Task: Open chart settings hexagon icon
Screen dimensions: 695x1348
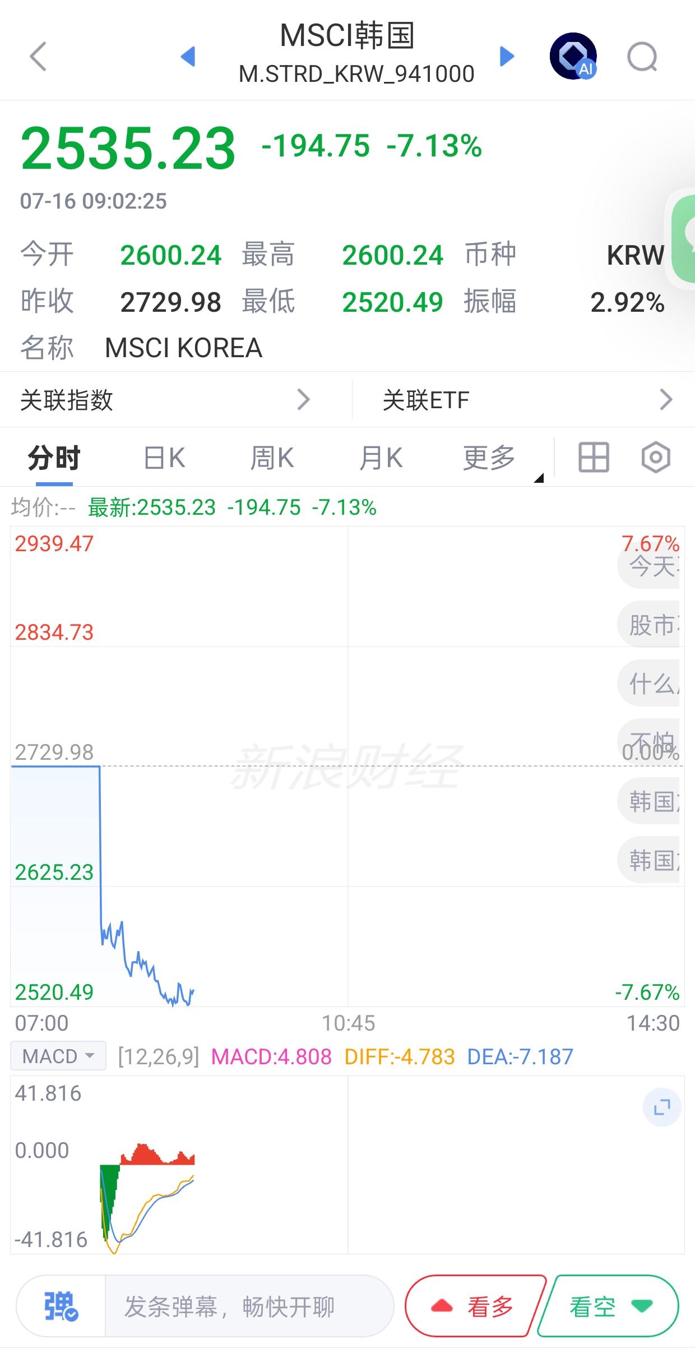Action: (656, 458)
